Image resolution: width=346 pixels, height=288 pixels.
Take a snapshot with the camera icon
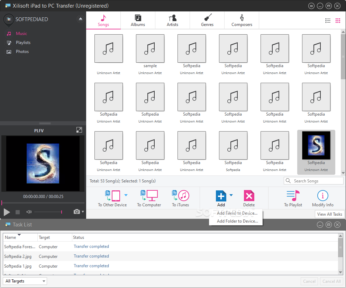point(76,211)
